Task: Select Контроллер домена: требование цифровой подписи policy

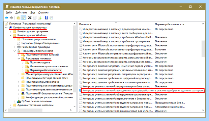Action: pyautogui.click(x=117, y=78)
